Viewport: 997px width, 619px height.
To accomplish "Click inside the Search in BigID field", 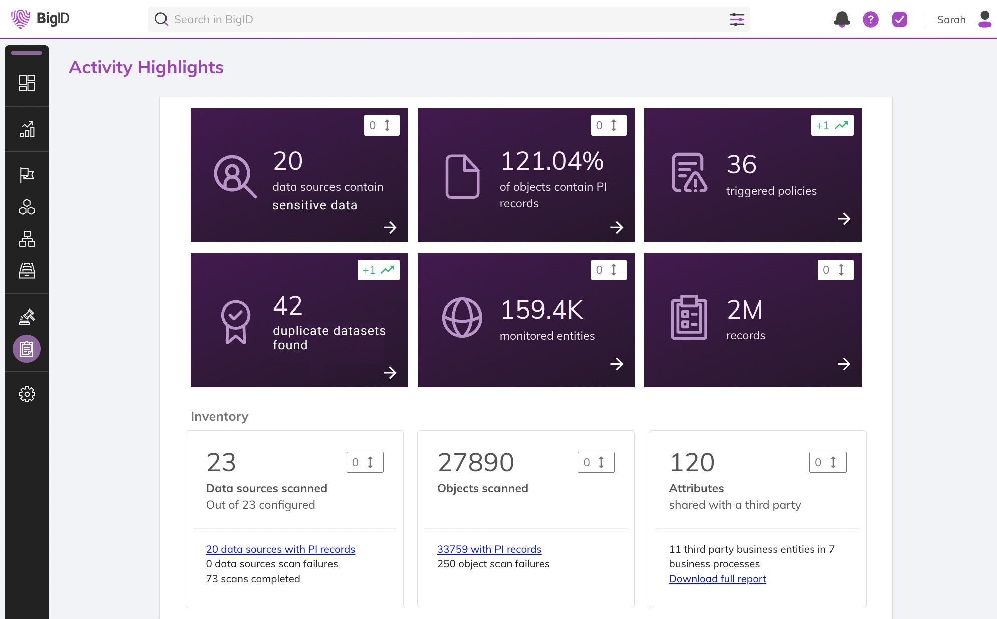I will 351,19.
